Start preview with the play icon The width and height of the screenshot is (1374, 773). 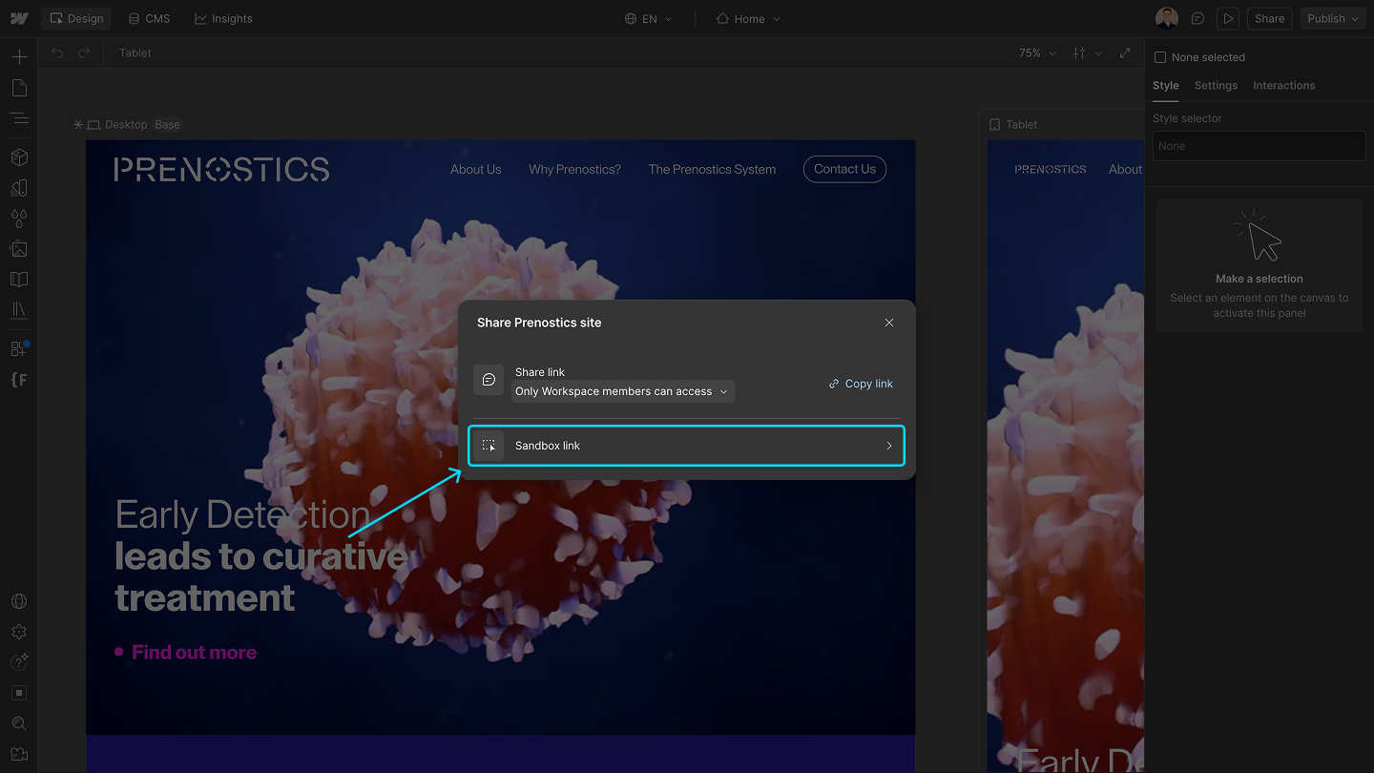click(1228, 18)
